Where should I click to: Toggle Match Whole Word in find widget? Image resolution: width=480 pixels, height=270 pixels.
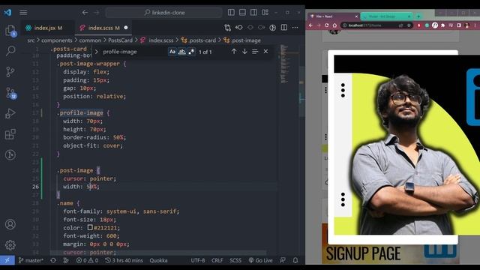181,52
